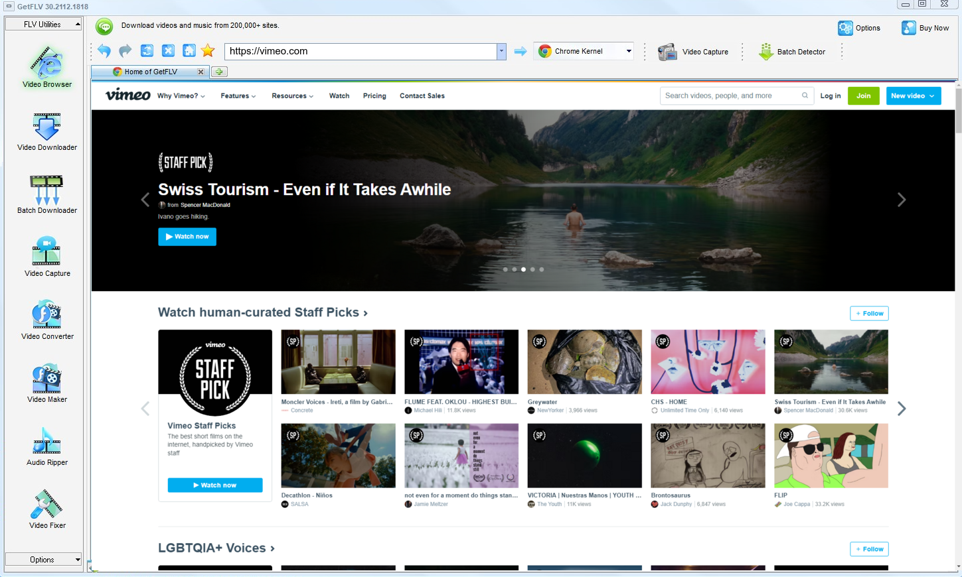Select the Home of GetFLV tab
Image resolution: width=962 pixels, height=577 pixels.
[151, 72]
